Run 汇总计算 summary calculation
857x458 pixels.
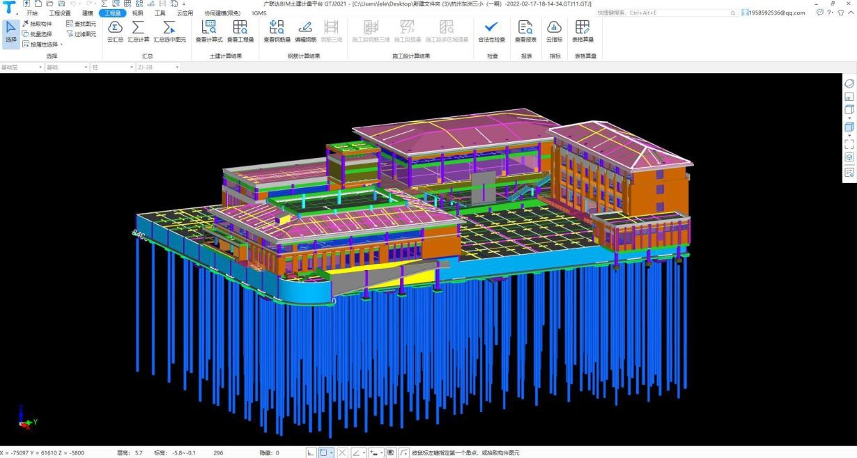pos(138,31)
